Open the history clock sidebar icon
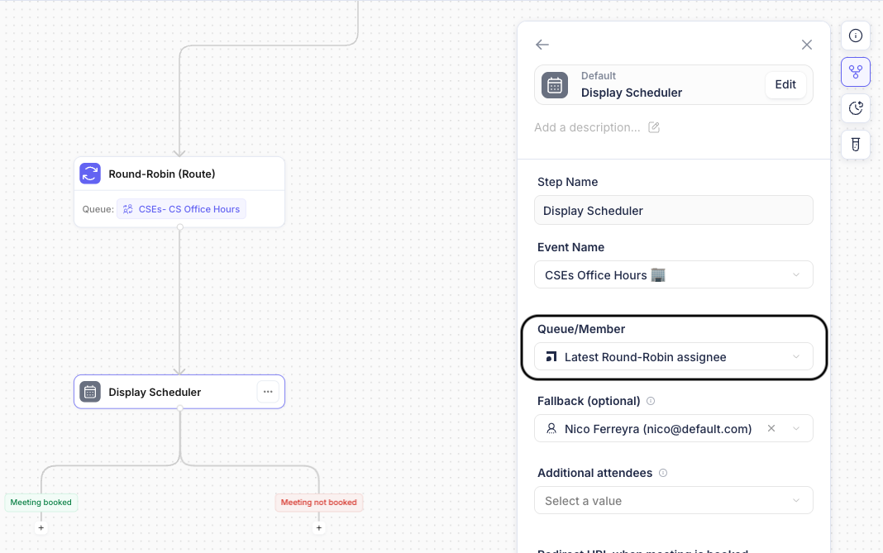This screenshot has height=553, width=883. click(x=856, y=108)
